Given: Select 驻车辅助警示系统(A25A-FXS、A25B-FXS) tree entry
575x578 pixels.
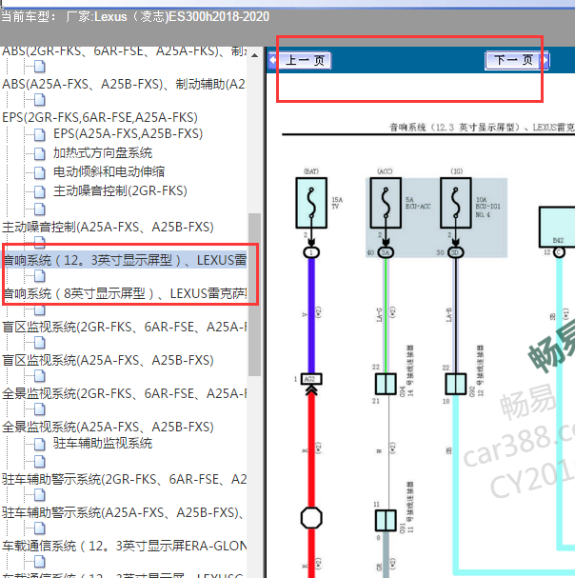Looking at the screenshot, I should coord(124,512).
